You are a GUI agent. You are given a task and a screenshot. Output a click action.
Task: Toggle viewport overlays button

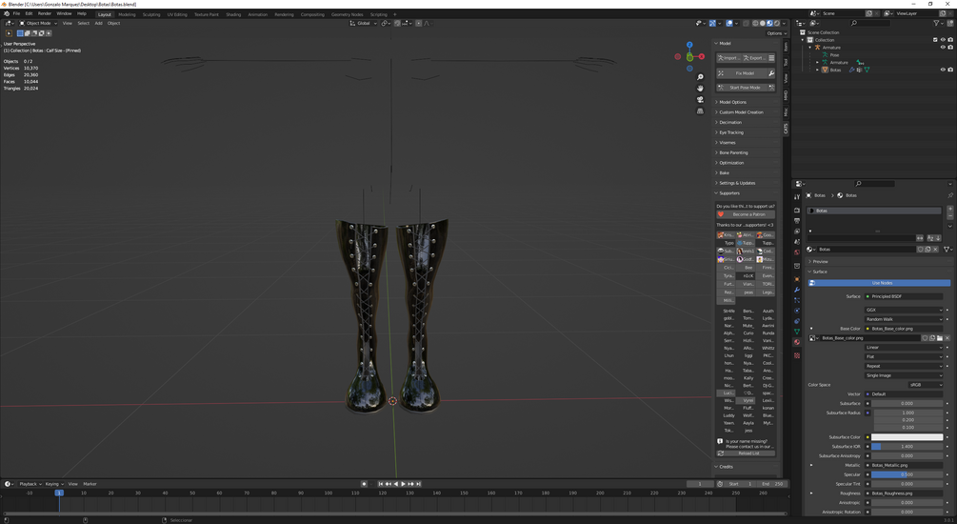pos(729,23)
